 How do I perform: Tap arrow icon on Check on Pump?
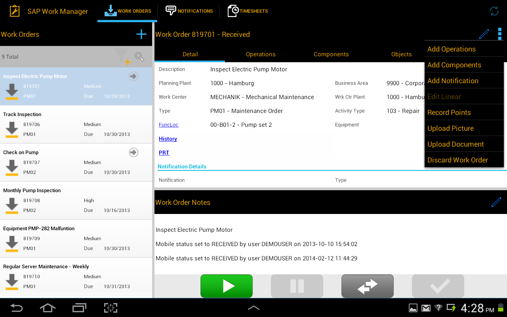tap(134, 153)
